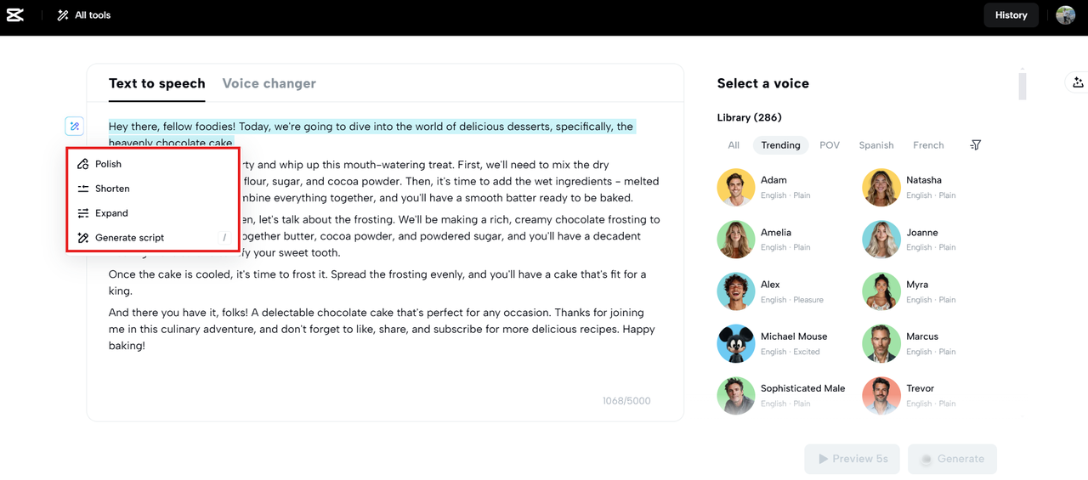The width and height of the screenshot is (1088, 480).
Task: Select the Trending voice filter
Action: coord(780,145)
